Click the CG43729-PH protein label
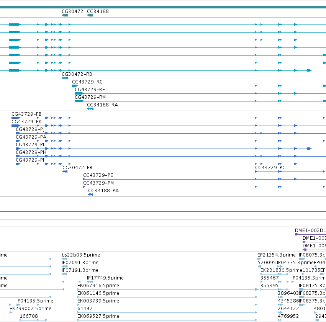326x322 pixels. click(31, 152)
